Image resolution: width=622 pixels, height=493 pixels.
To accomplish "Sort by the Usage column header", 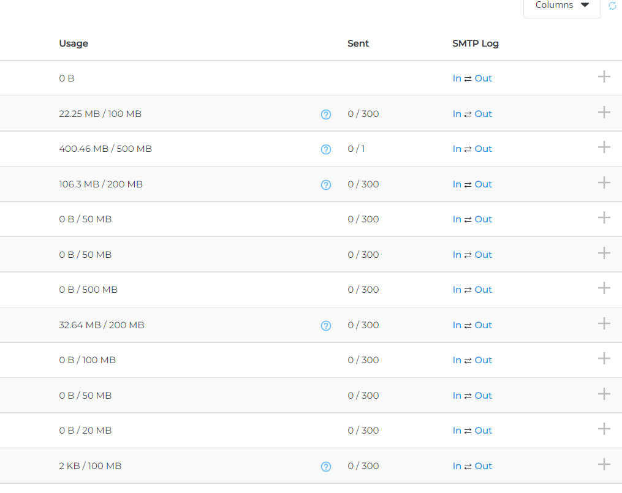I will (74, 43).
